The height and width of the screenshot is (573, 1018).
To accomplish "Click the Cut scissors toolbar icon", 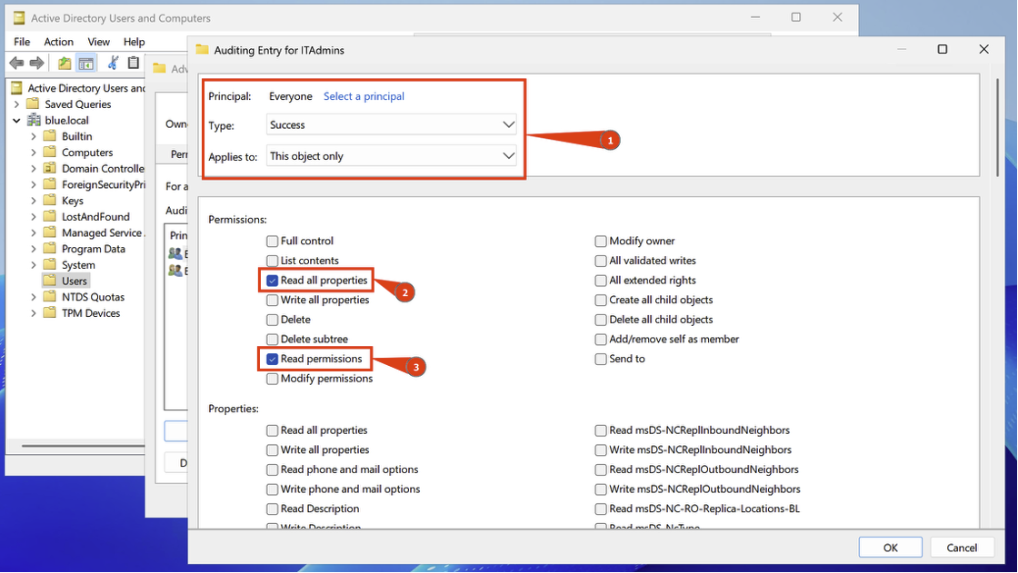I will 113,63.
